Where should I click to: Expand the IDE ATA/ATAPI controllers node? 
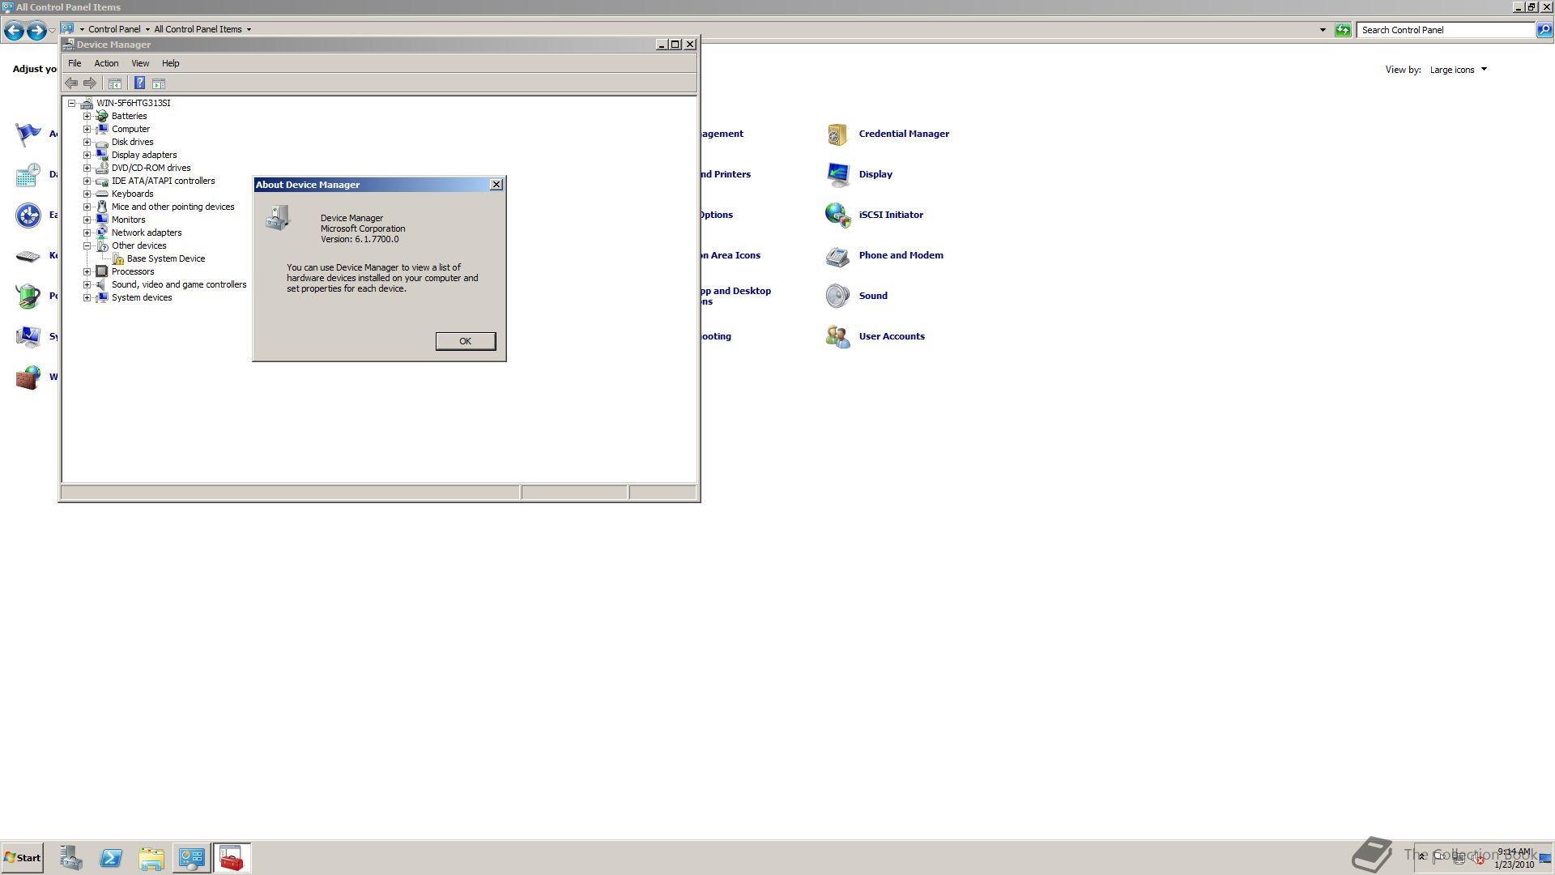87,181
